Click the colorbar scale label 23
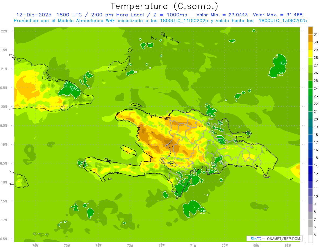The width and height of the screenshot is (323, 249). [316, 96]
